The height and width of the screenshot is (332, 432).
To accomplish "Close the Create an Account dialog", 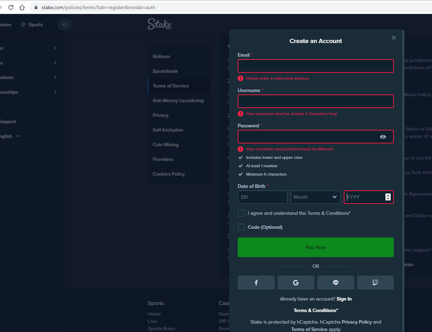I will (x=394, y=38).
